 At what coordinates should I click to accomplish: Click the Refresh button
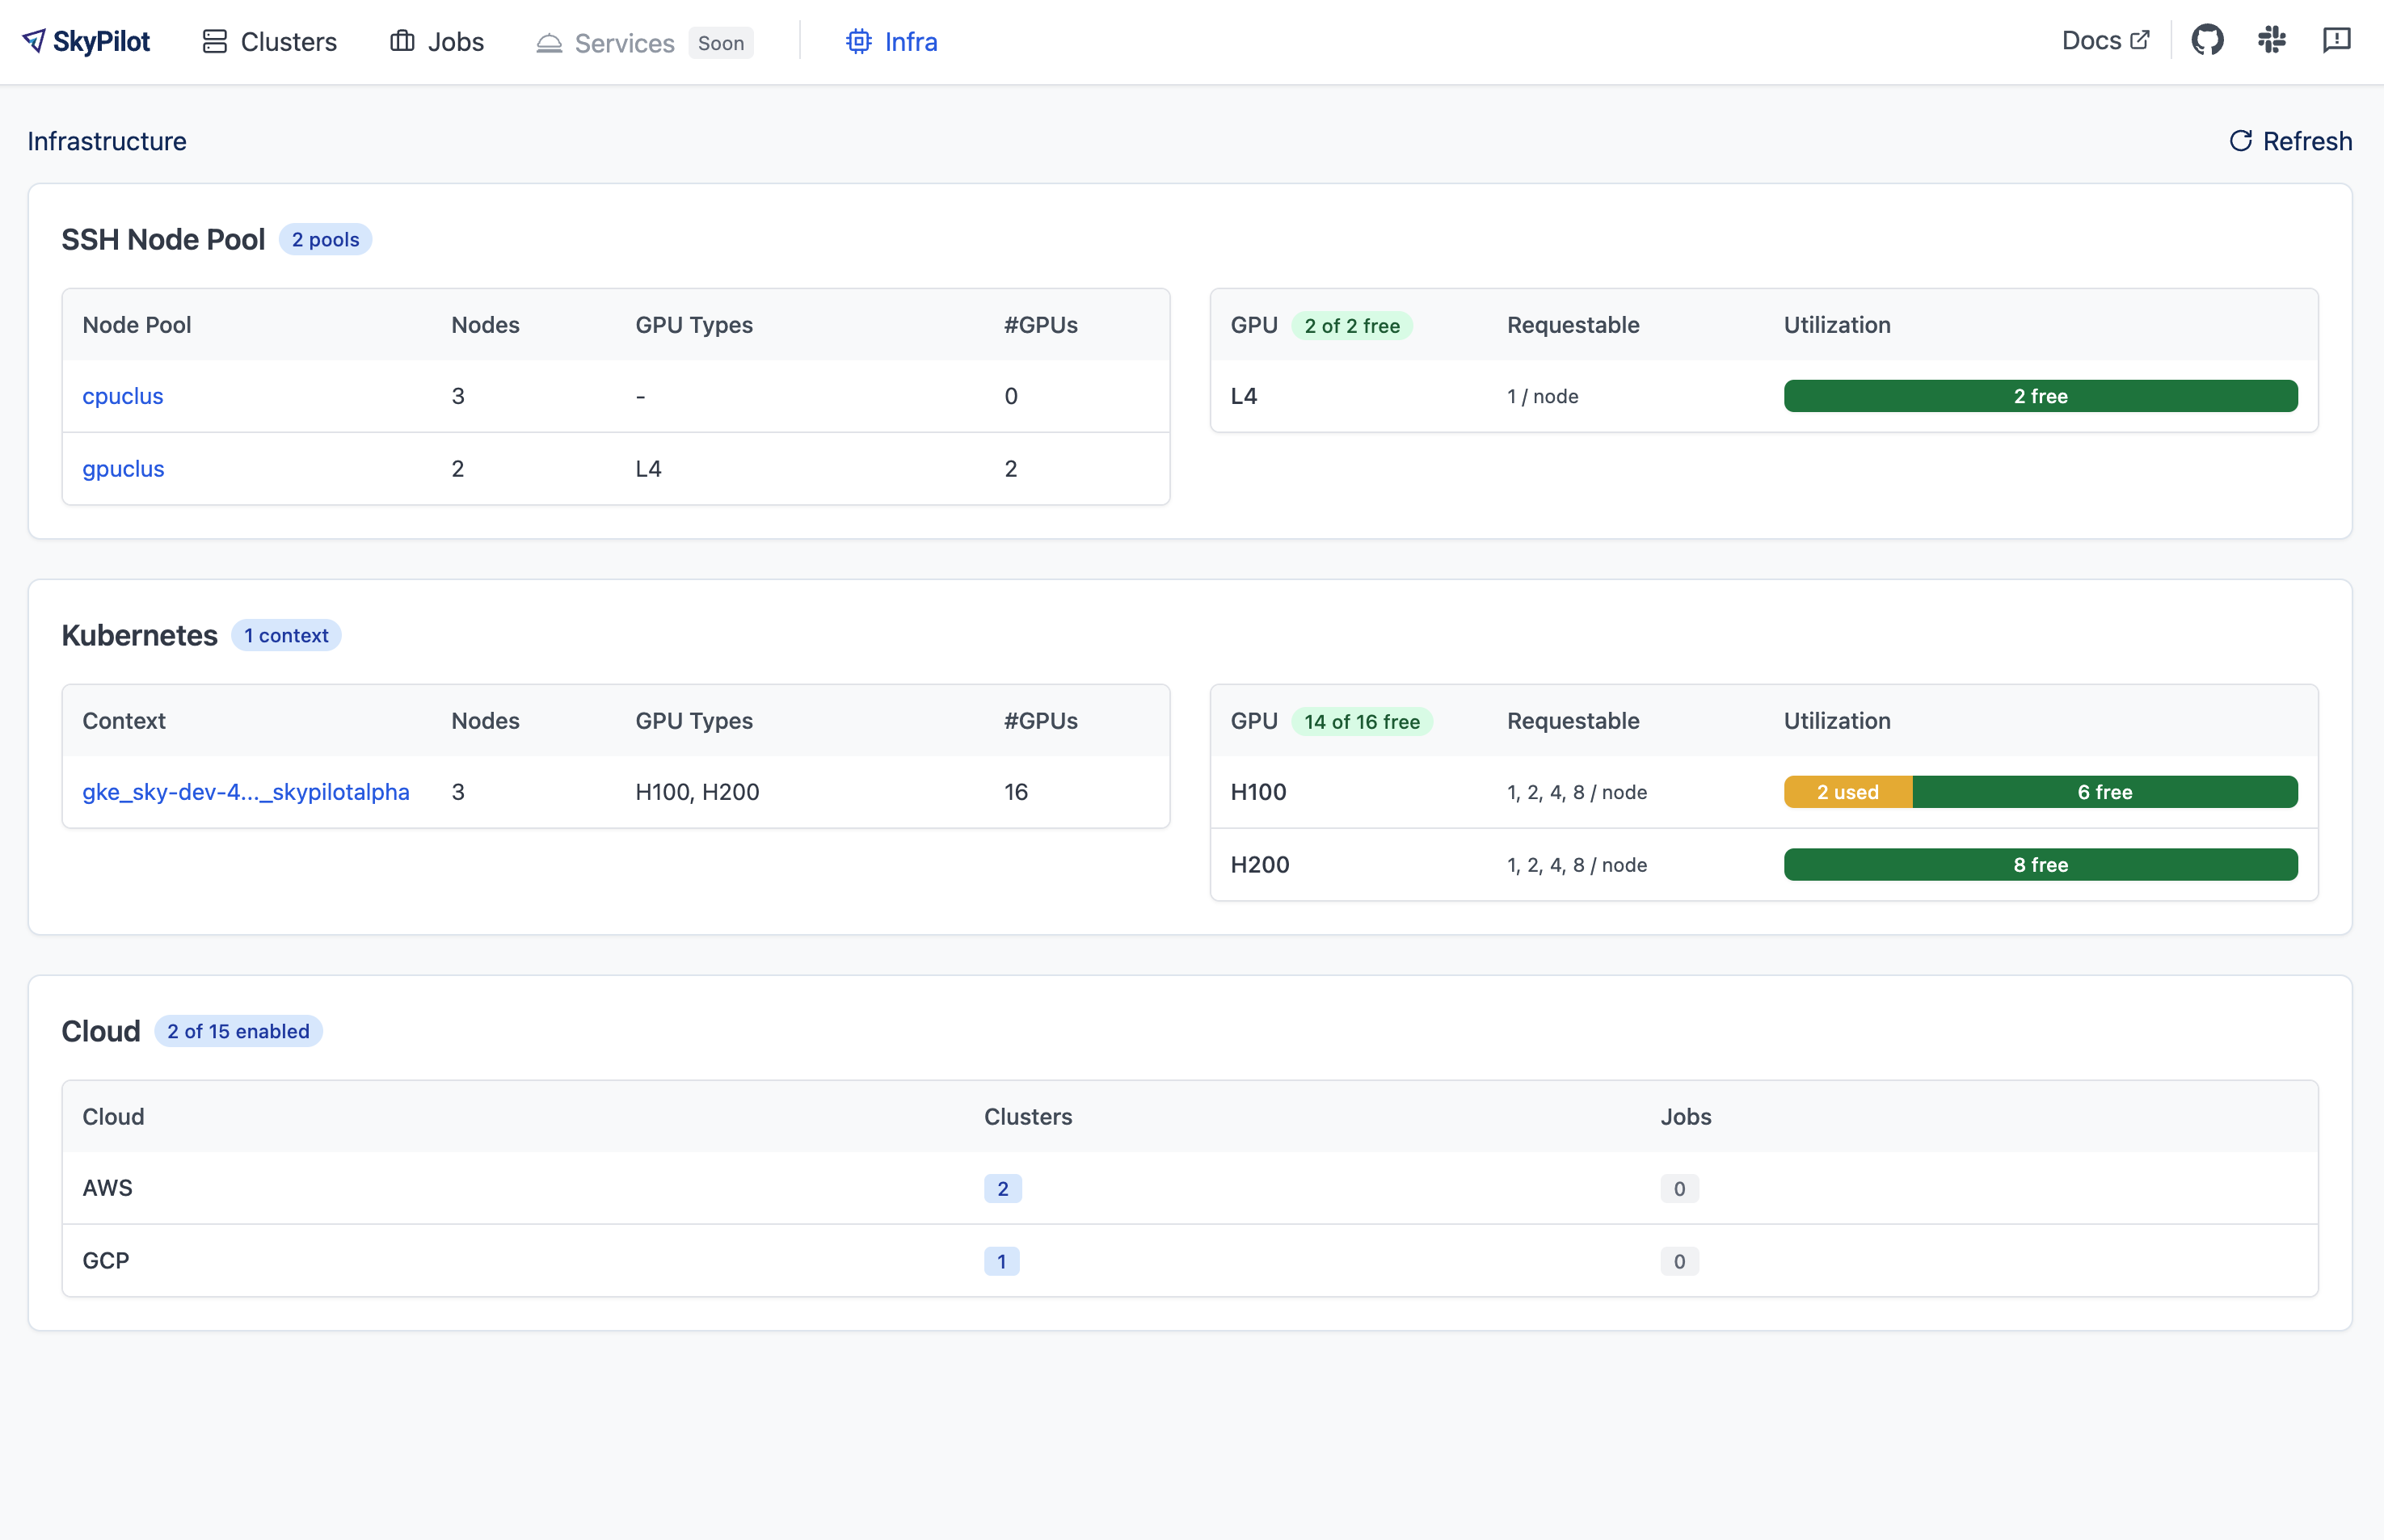2290,141
